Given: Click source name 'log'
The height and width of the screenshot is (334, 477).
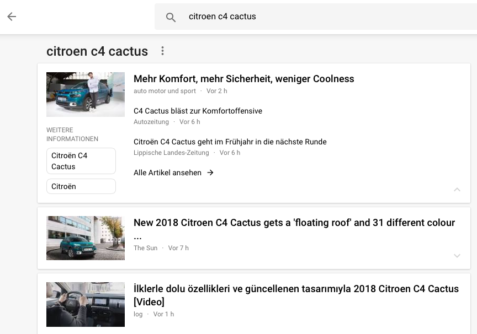Looking at the screenshot, I should (x=138, y=314).
